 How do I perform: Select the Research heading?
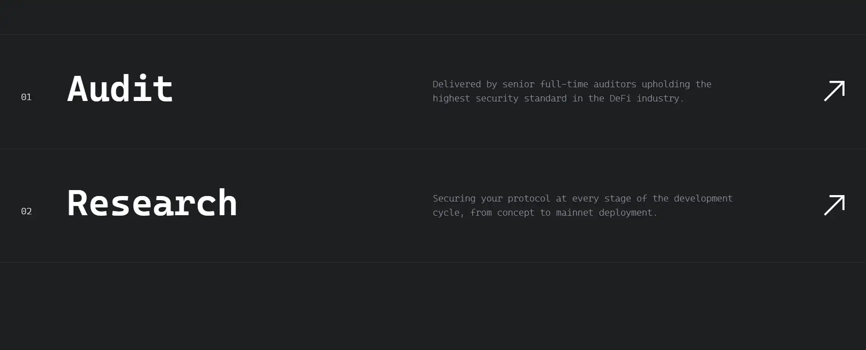pyautogui.click(x=152, y=203)
